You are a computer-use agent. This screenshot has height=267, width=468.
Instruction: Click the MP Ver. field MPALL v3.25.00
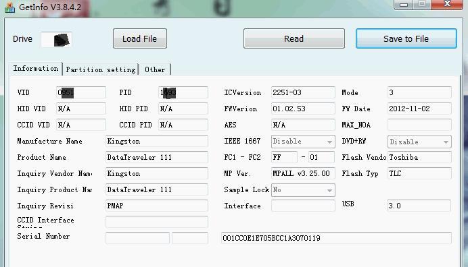(x=303, y=173)
